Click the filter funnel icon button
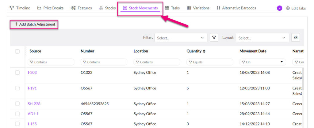 214,38
